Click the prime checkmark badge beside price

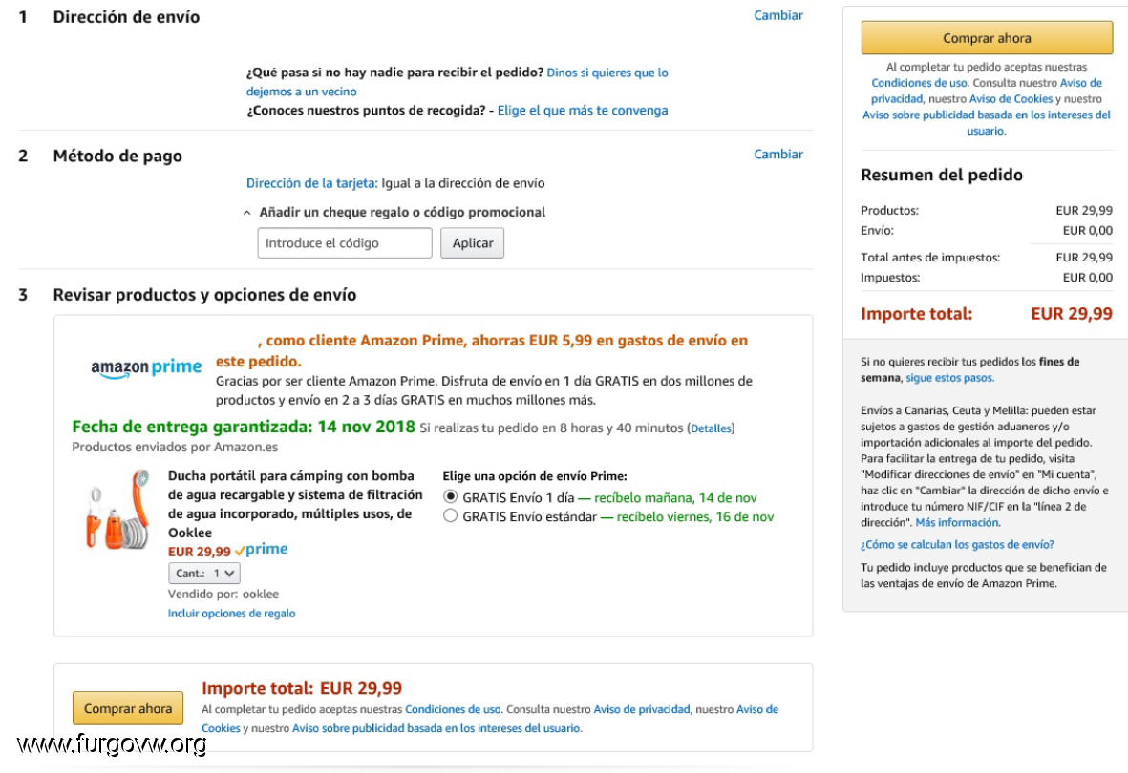coord(261,550)
